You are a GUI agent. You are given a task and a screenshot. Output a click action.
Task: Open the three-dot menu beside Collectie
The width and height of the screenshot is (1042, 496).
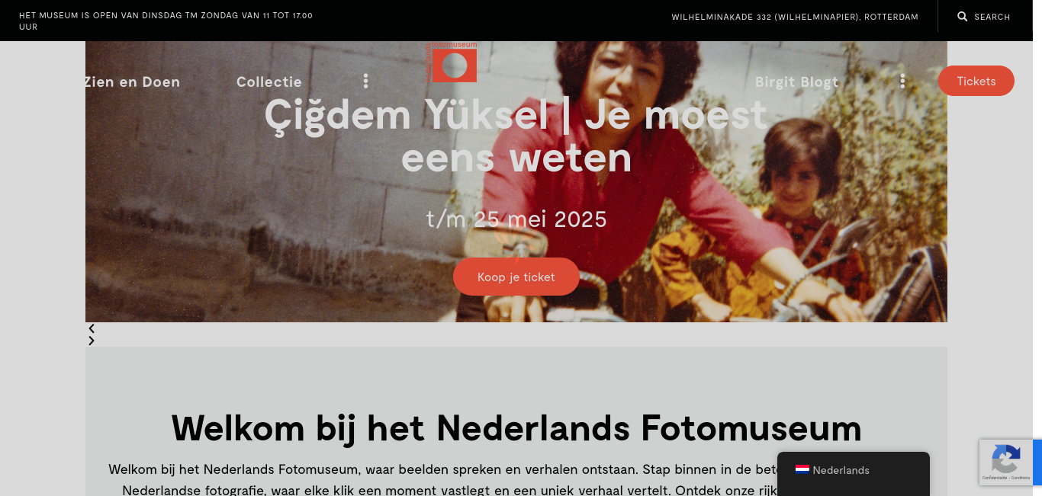[x=365, y=81]
